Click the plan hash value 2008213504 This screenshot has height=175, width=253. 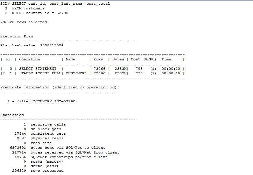pyautogui.click(x=52, y=45)
